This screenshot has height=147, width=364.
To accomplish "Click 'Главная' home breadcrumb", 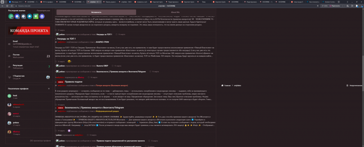I will 226,86.
